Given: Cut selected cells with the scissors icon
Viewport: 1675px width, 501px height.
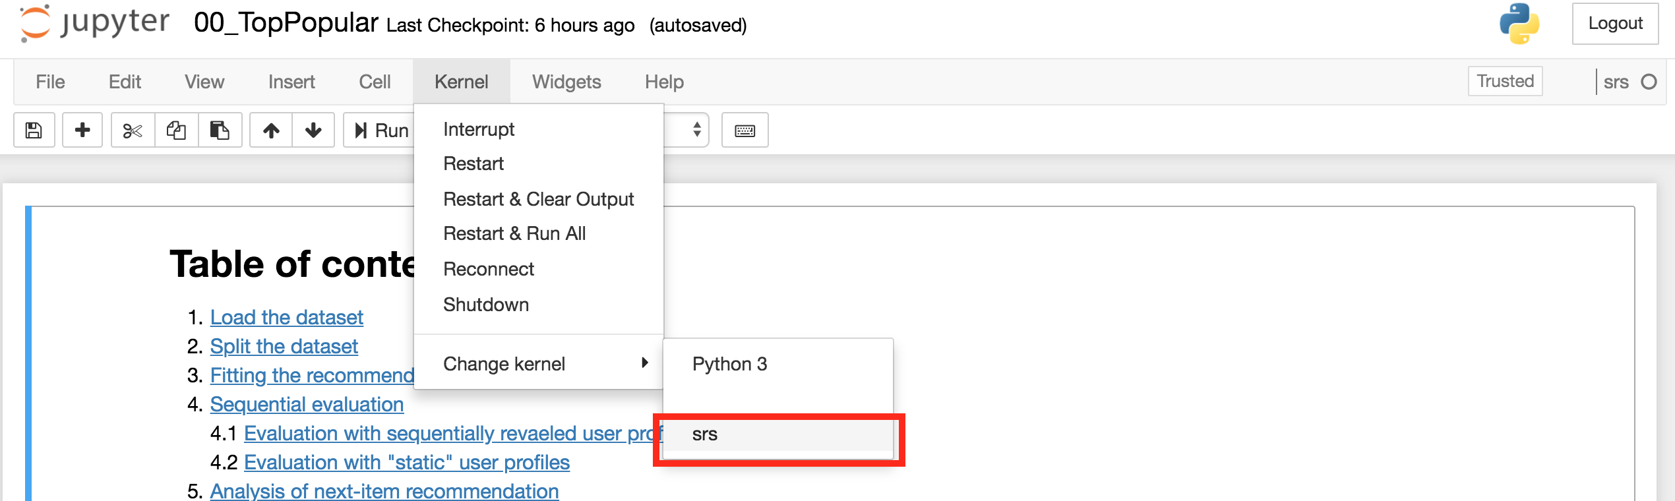Looking at the screenshot, I should (133, 130).
